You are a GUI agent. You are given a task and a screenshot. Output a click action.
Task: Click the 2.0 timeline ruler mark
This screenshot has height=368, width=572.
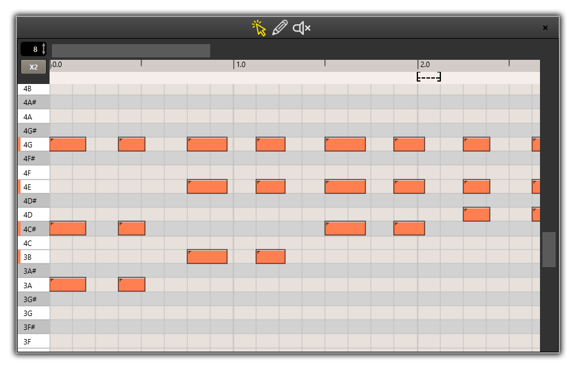(425, 65)
